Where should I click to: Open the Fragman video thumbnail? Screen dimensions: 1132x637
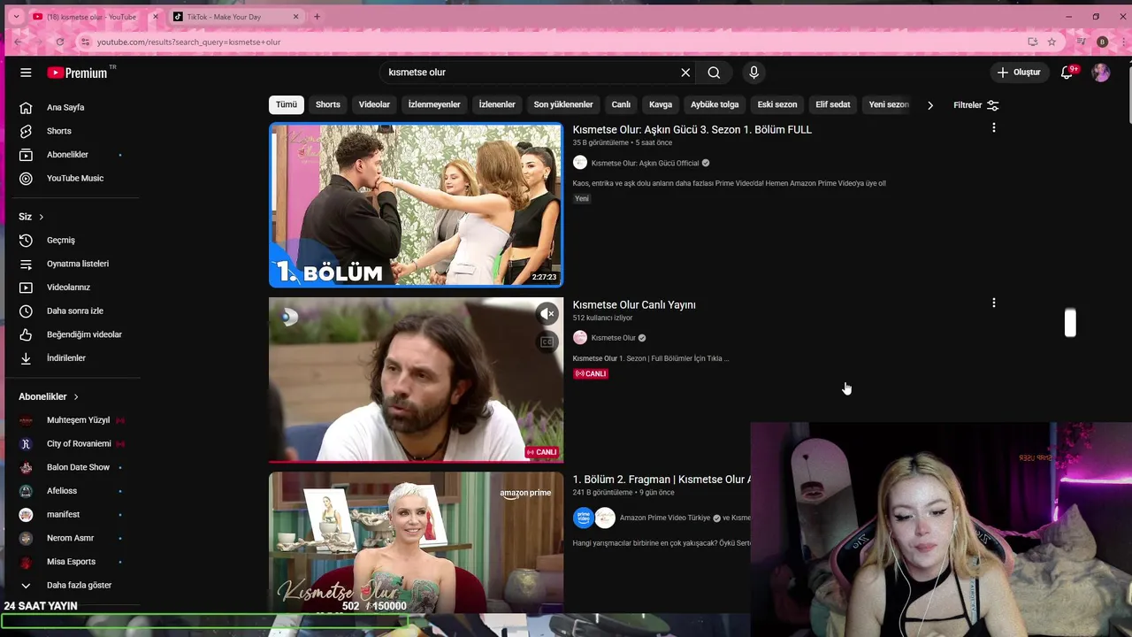(x=416, y=542)
